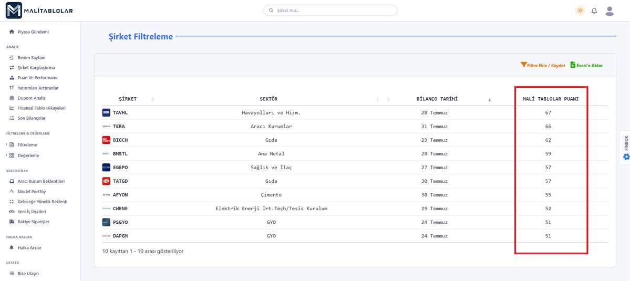
Task: Open Puan Ve Performans page
Action: pyautogui.click(x=37, y=78)
